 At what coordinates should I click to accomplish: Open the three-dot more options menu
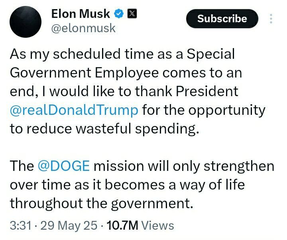click(271, 19)
